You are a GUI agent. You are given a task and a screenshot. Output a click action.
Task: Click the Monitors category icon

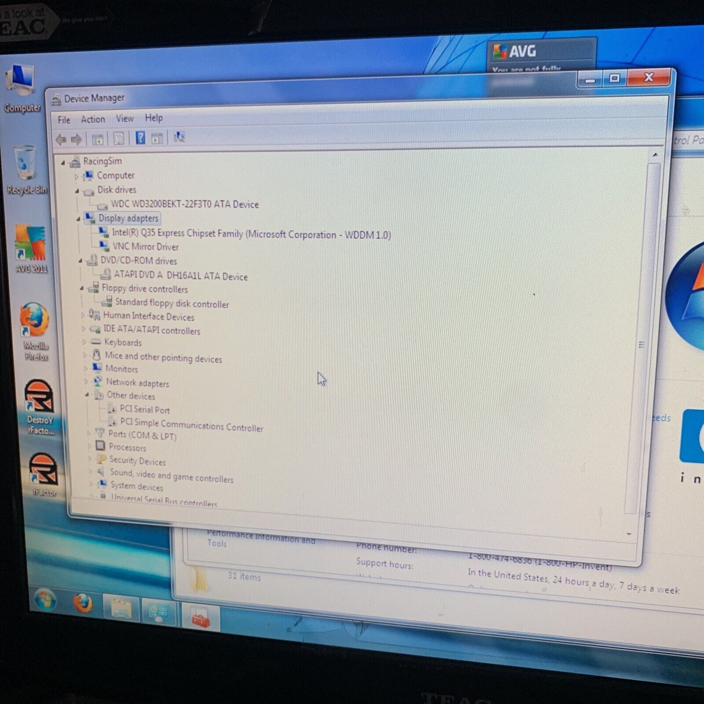coord(97,367)
